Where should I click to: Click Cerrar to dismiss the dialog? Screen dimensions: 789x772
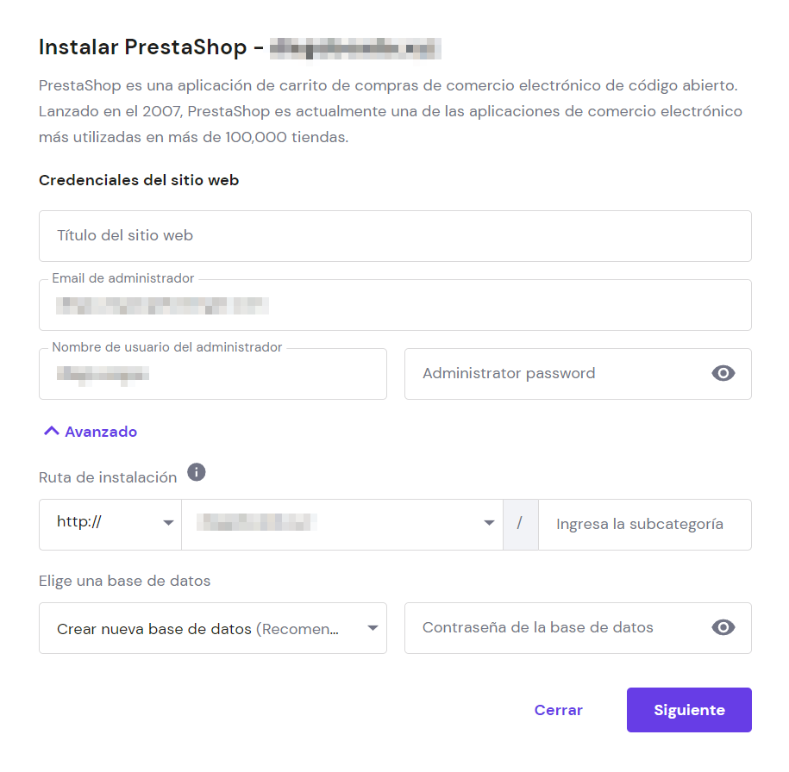(558, 709)
